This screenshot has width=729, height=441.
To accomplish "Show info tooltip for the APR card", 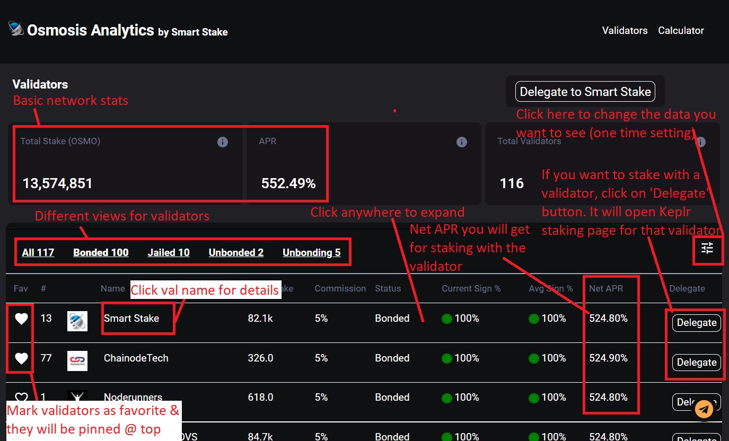I will tap(461, 142).
